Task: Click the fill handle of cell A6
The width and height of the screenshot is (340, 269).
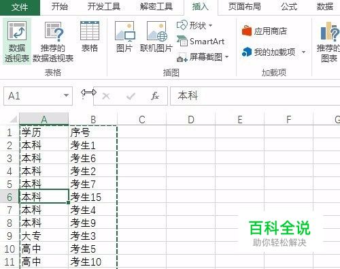Action: click(x=68, y=202)
